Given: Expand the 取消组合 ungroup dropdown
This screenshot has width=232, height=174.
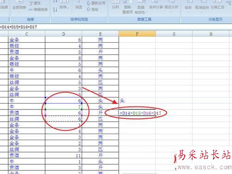Looking at the screenshot, I should pyautogui.click(x=202, y=12).
